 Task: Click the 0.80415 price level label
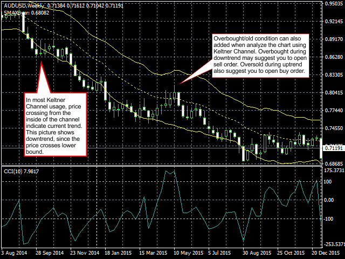point(334,92)
